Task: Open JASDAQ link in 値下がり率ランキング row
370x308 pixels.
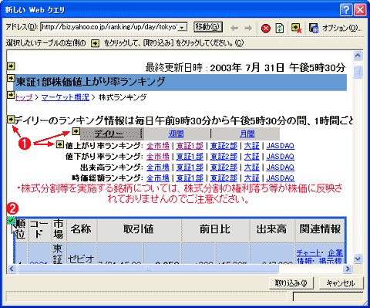Action: pyautogui.click(x=280, y=157)
